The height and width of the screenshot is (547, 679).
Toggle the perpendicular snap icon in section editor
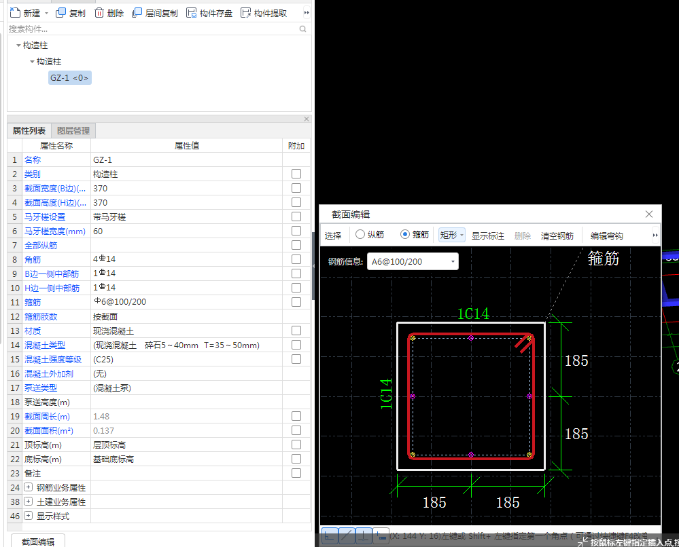[x=364, y=536]
